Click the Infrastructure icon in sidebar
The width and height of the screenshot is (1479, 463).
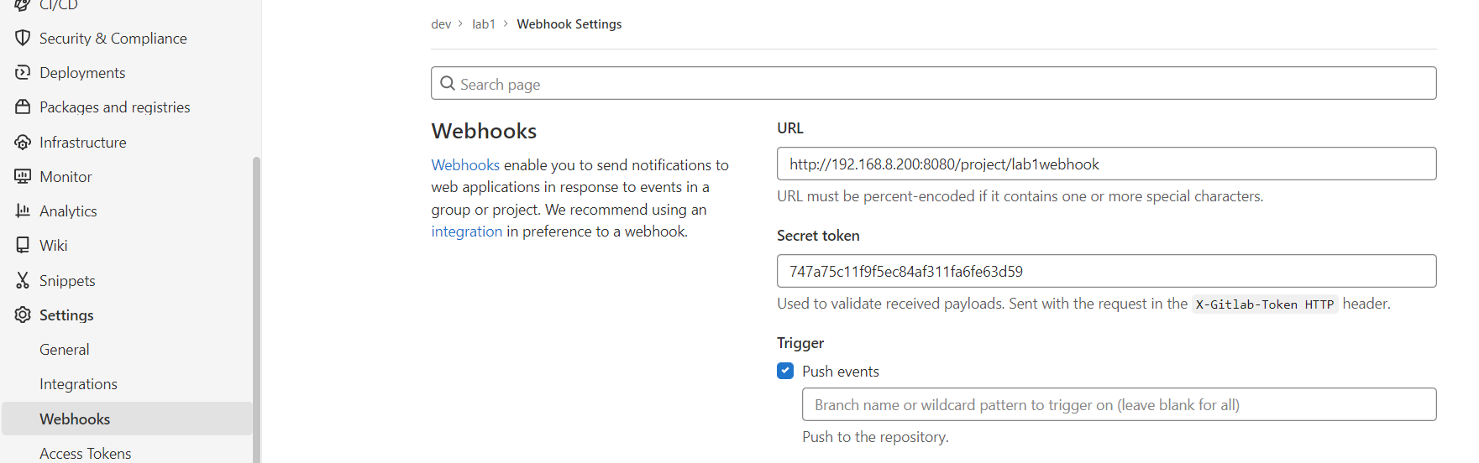click(23, 143)
